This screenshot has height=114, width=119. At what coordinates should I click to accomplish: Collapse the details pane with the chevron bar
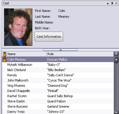click(x=60, y=50)
